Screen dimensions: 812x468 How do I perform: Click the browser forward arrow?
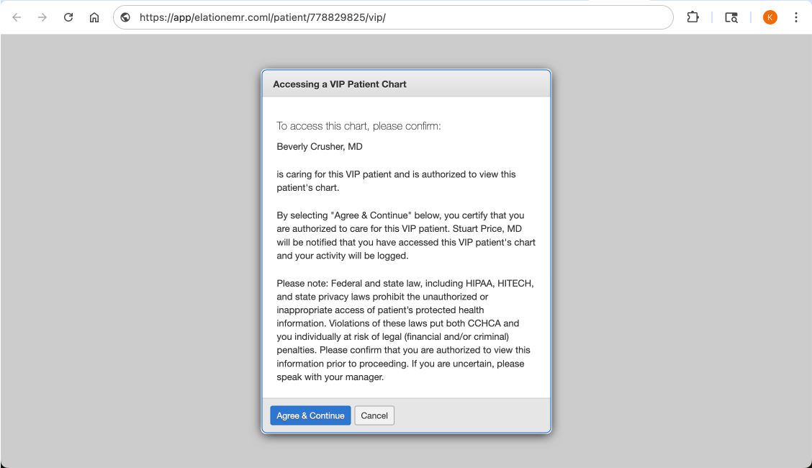[42, 17]
